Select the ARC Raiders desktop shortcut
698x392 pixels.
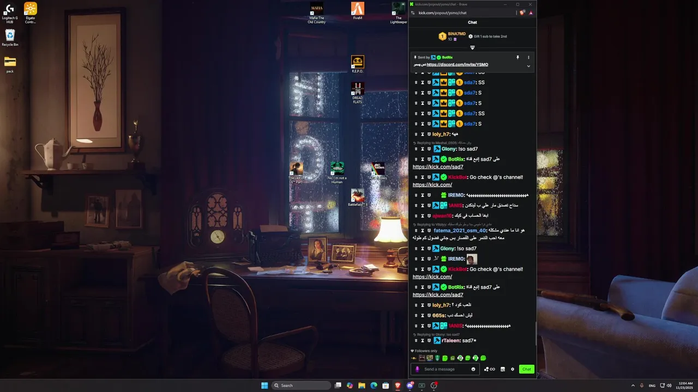(378, 171)
